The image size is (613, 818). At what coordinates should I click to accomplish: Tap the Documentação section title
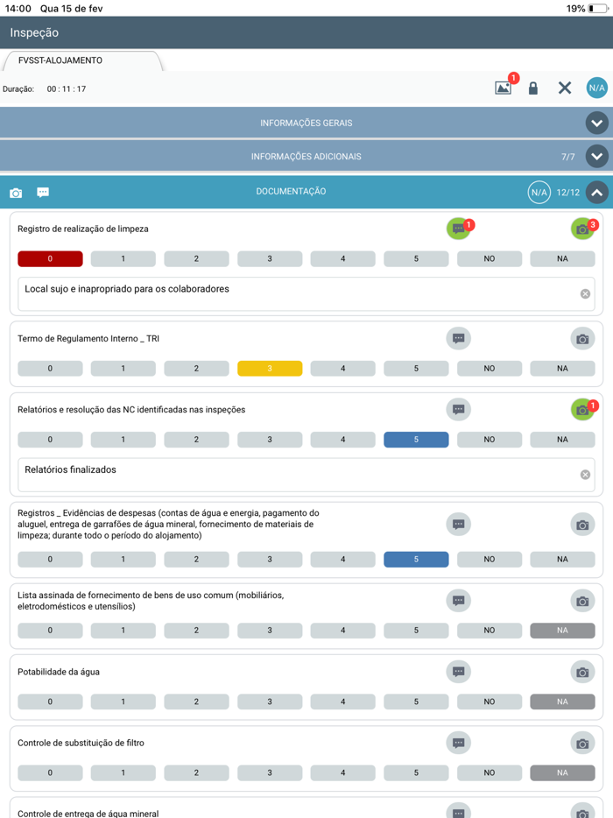291,192
